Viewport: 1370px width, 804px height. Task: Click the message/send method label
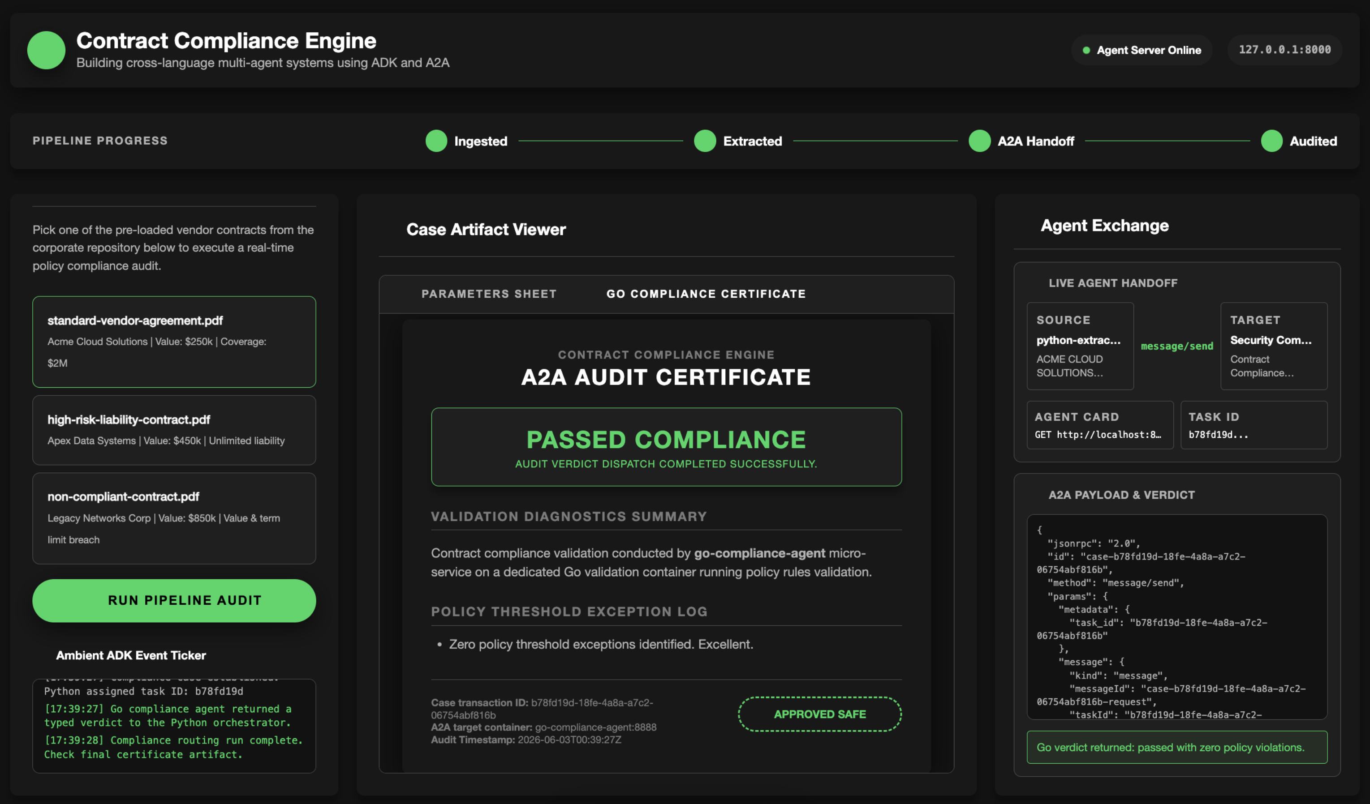(1177, 346)
